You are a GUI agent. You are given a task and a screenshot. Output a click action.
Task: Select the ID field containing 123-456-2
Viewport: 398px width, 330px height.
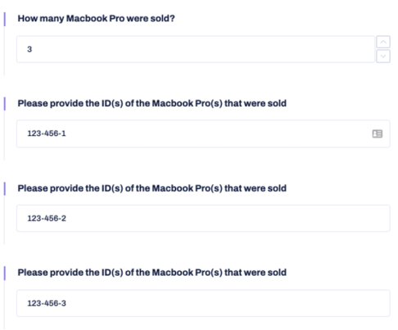203,219
